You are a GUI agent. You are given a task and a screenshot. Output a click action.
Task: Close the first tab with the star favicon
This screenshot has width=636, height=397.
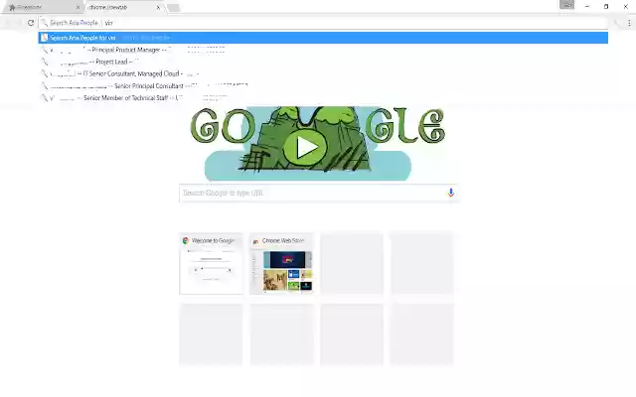pyautogui.click(x=78, y=7)
